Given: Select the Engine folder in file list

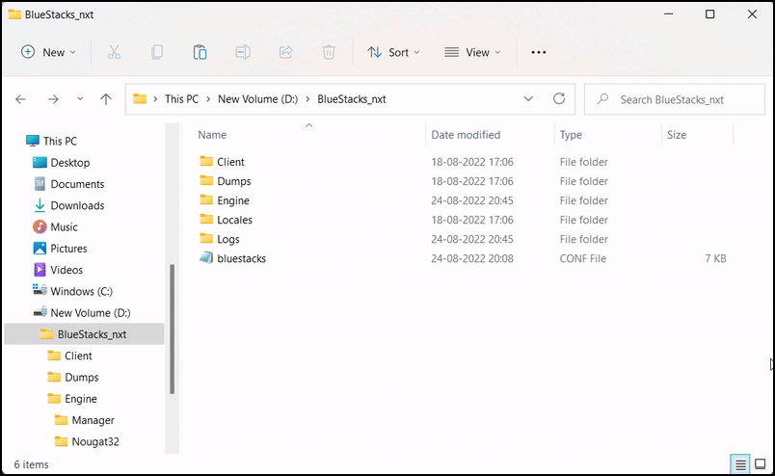Looking at the screenshot, I should (x=232, y=200).
